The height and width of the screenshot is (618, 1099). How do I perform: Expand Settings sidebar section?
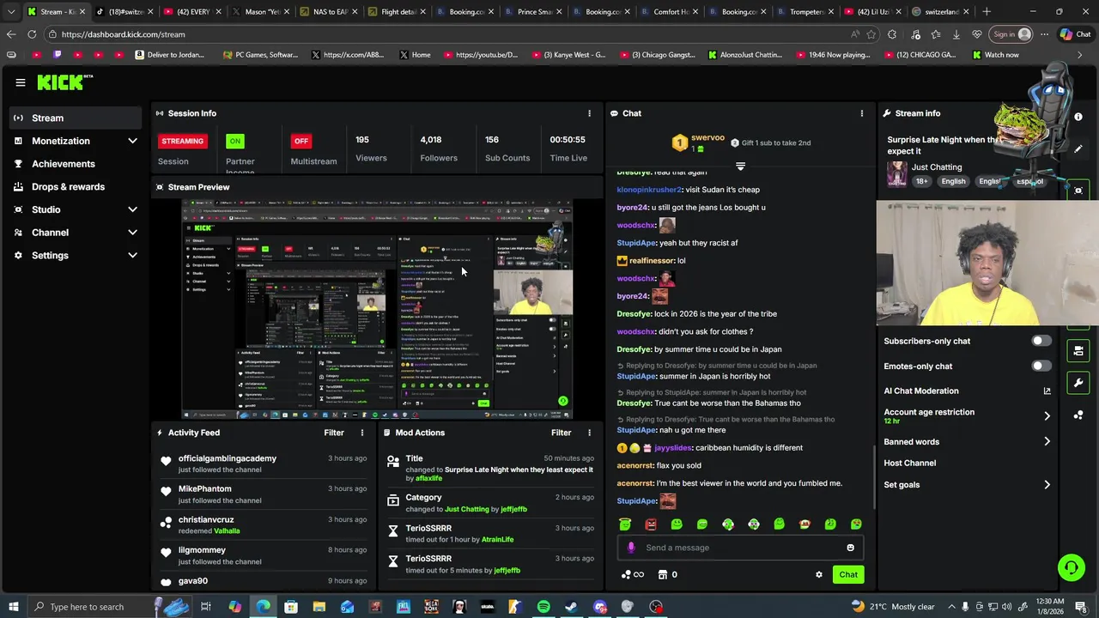(132, 255)
